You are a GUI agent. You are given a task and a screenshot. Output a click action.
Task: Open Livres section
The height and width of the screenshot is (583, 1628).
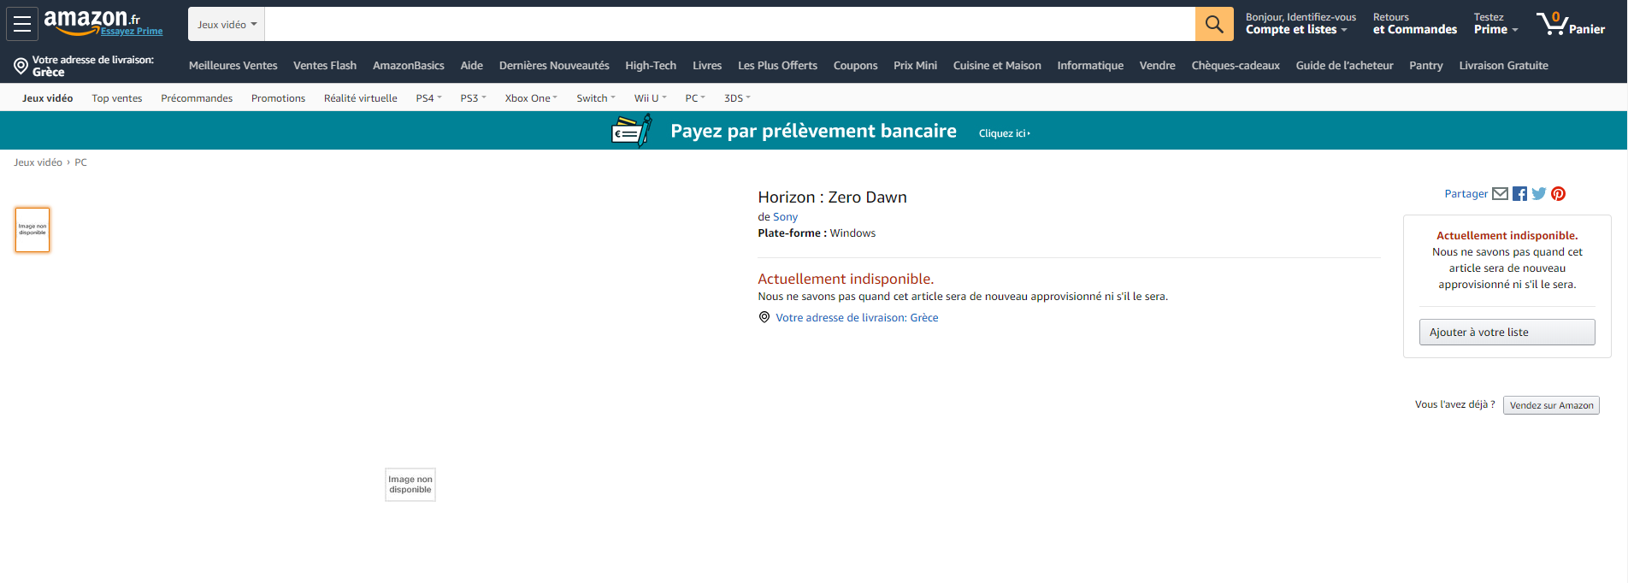pos(707,66)
